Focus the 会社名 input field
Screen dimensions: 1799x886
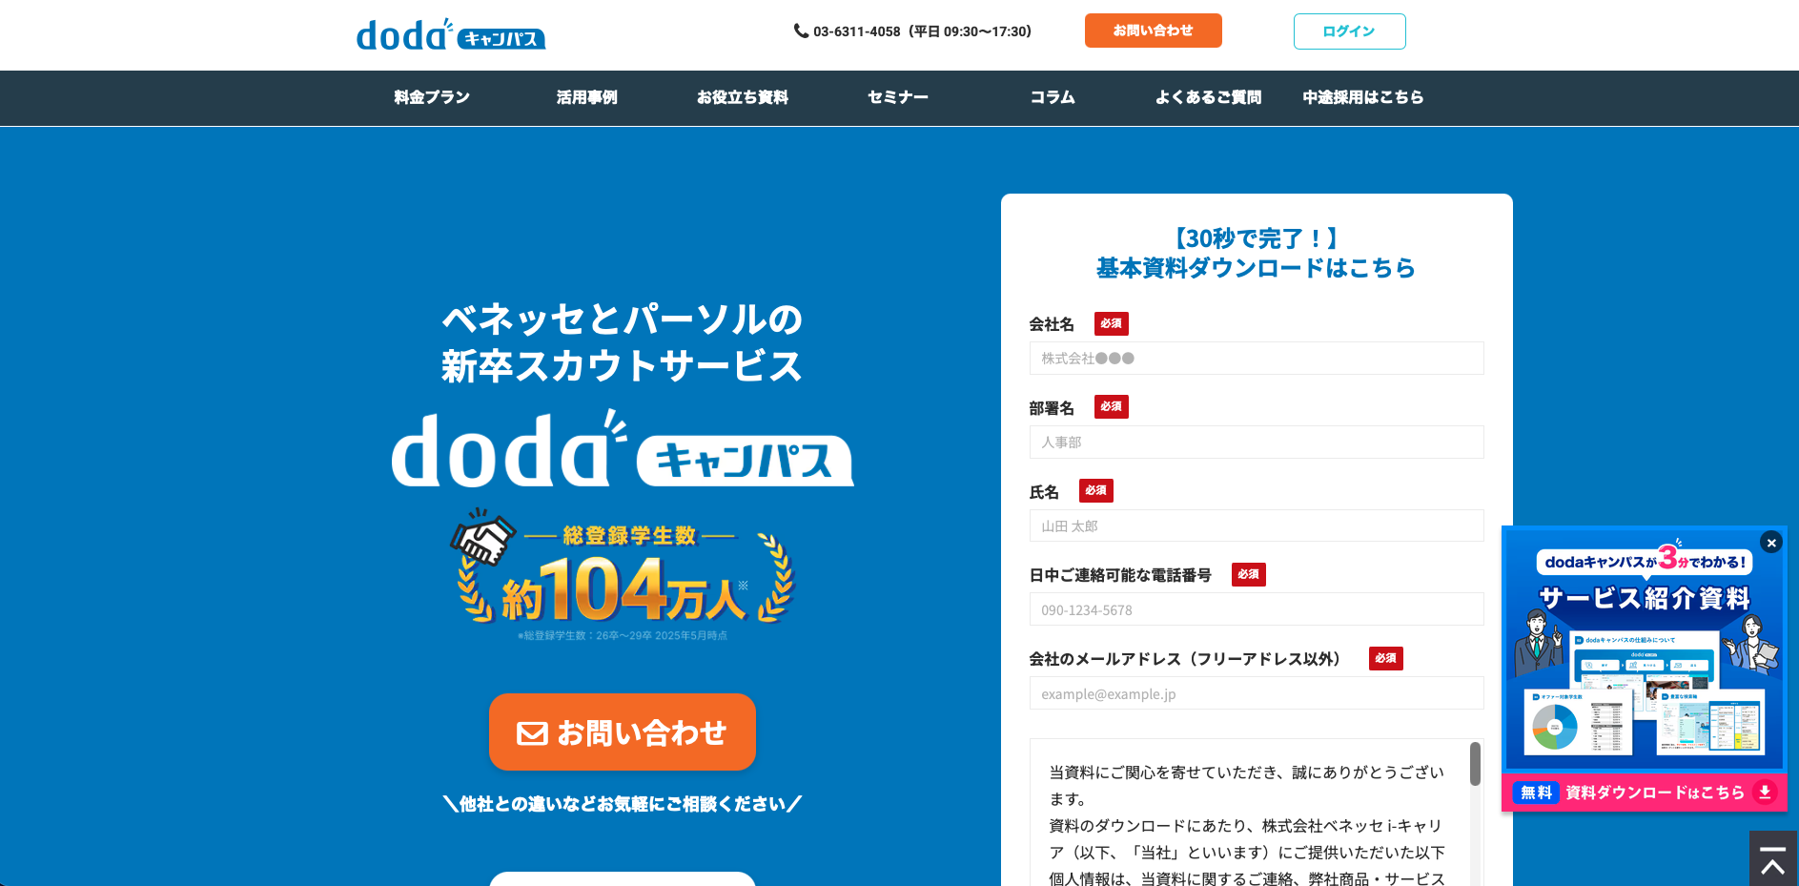(1256, 359)
